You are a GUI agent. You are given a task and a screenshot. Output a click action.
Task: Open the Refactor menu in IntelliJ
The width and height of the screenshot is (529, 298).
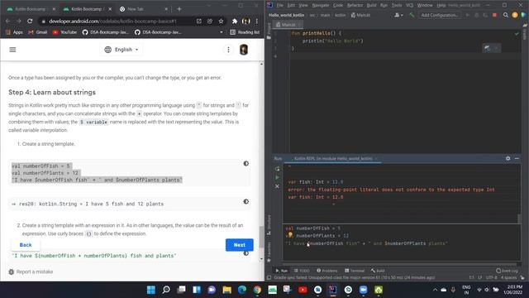pos(355,5)
